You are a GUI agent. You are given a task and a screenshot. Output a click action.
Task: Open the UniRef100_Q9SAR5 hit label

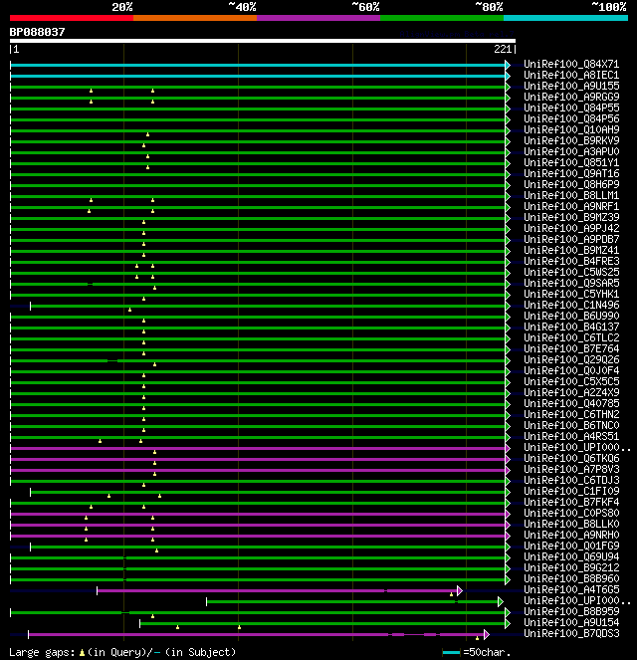[570, 284]
